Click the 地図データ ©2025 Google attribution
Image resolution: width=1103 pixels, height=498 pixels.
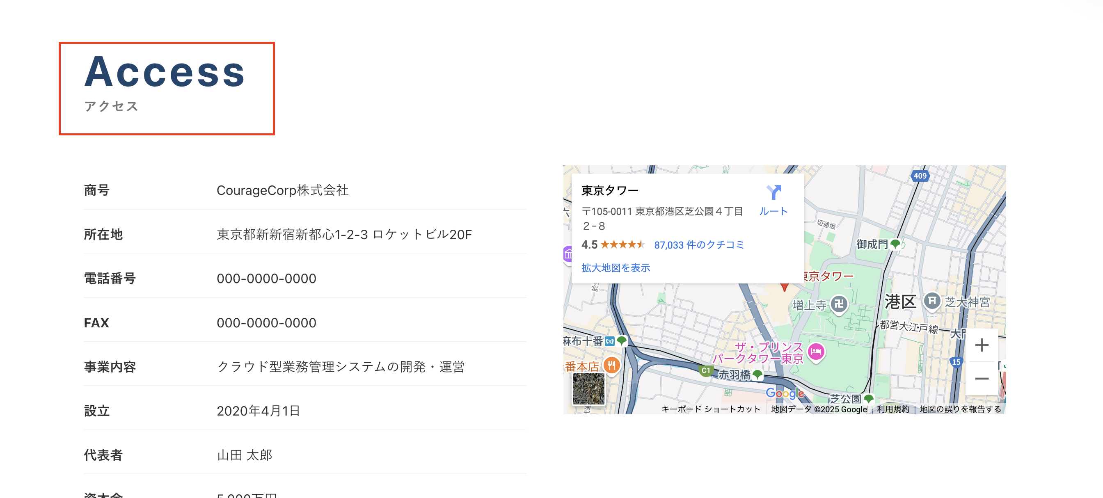point(819,409)
